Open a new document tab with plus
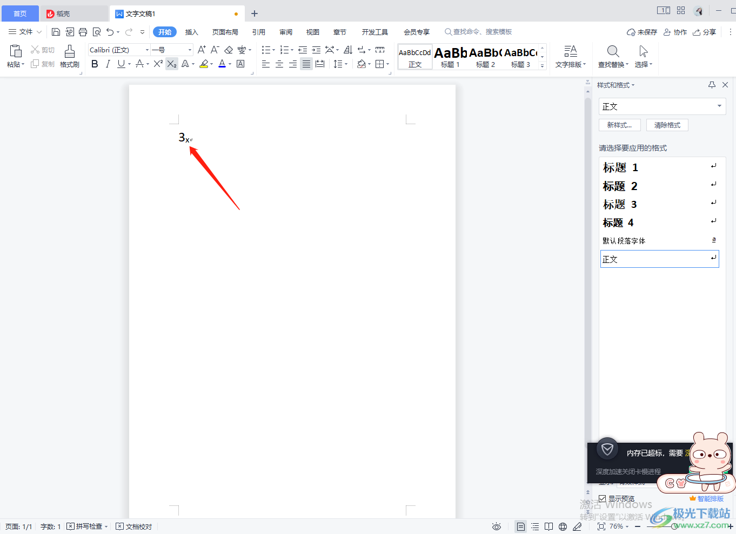The width and height of the screenshot is (736, 534). tap(255, 13)
